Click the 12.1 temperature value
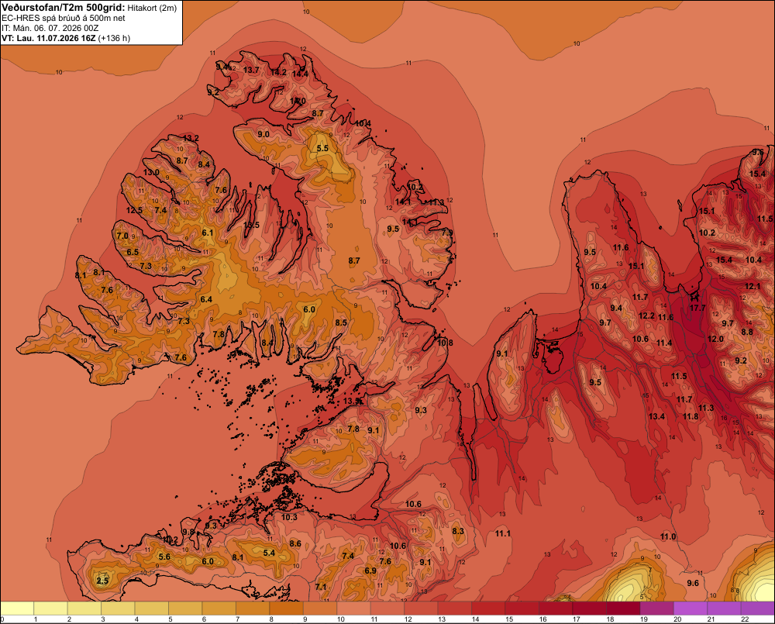This screenshot has width=775, height=624. coord(753,287)
